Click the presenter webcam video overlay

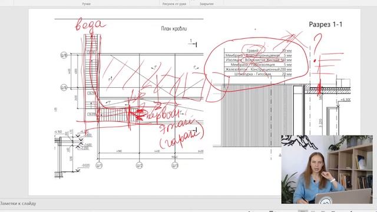pyautogui.click(x=327, y=170)
